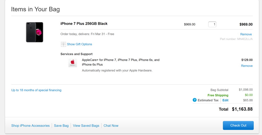Open Show Gift Options link
Screen dimensions: 262x135
[x=79, y=44]
